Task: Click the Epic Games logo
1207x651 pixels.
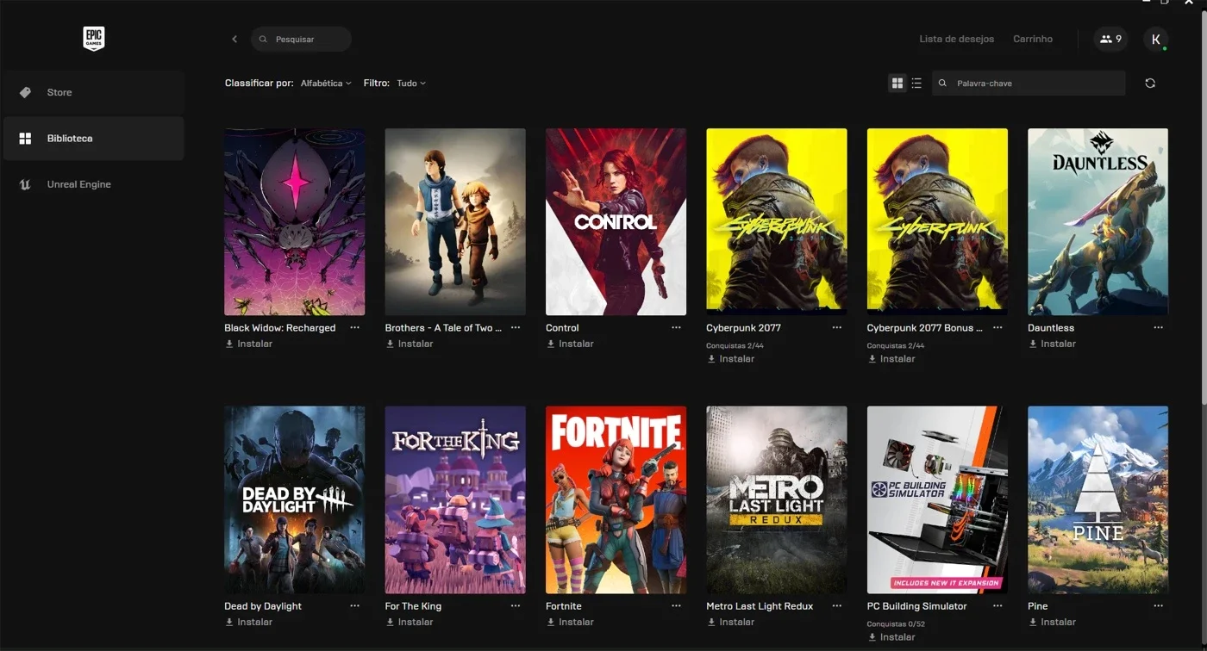Action: (x=93, y=39)
